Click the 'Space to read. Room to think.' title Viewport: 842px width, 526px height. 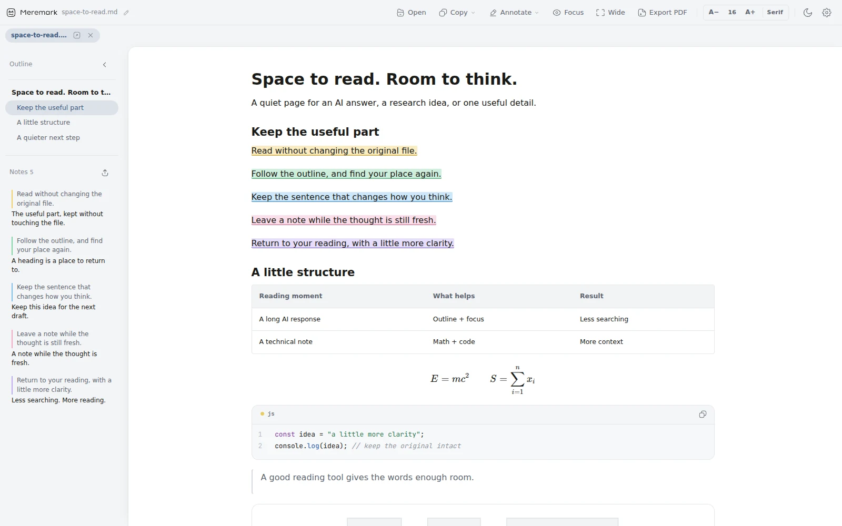pyautogui.click(x=384, y=79)
